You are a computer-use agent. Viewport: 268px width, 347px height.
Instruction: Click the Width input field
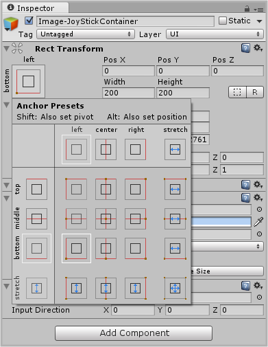128,93
